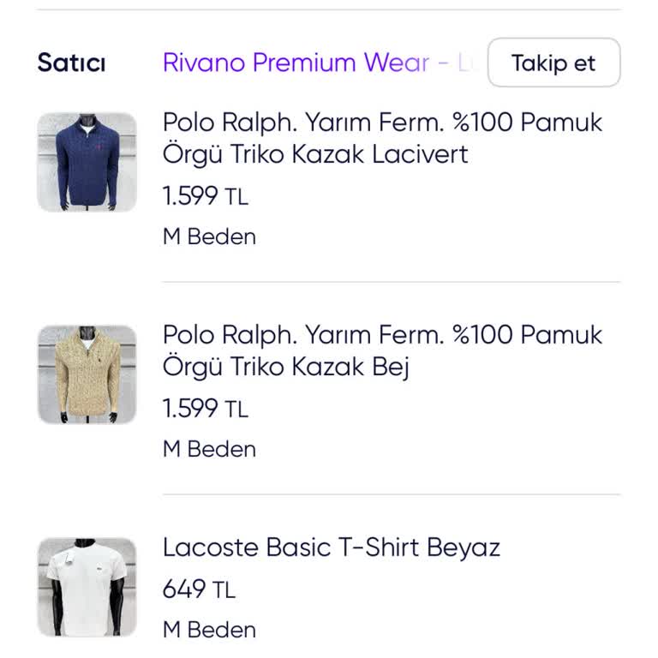The width and height of the screenshot is (658, 658).
Task: Click the divider below the Lacivert sweater item
Action: pyautogui.click(x=391, y=282)
